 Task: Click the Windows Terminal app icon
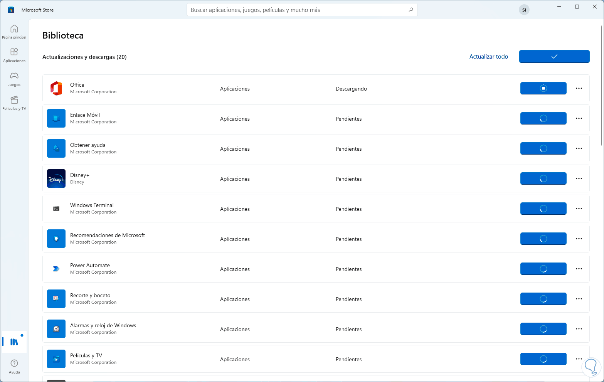click(x=56, y=209)
